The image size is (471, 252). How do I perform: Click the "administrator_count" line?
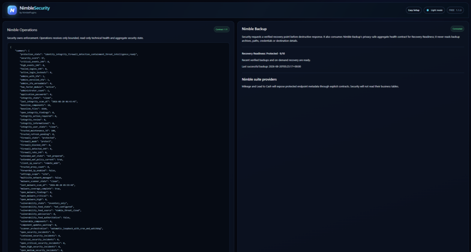coord(35,91)
